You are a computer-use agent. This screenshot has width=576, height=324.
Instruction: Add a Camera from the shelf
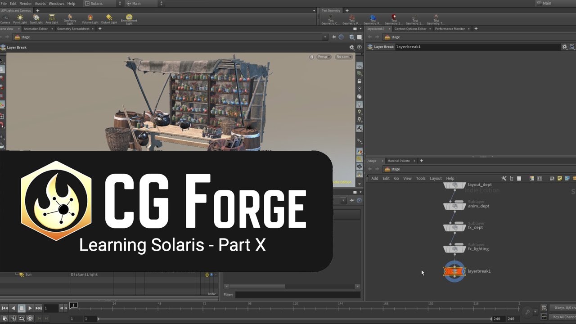[x=4, y=19]
